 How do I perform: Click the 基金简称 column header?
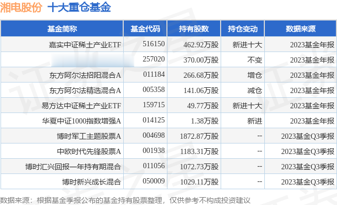coord(62,29)
